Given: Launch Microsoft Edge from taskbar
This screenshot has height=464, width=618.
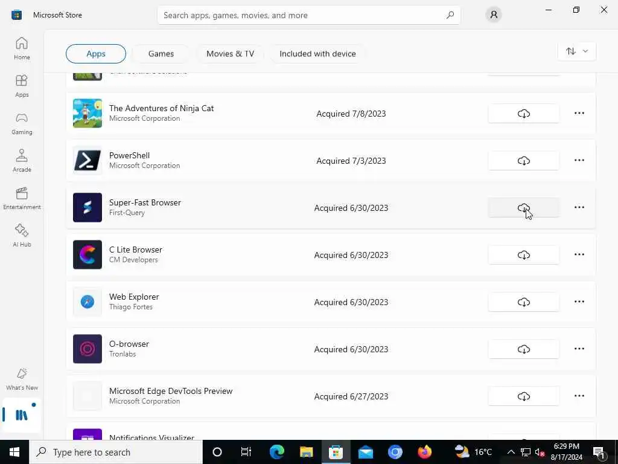Looking at the screenshot, I should click(x=276, y=452).
